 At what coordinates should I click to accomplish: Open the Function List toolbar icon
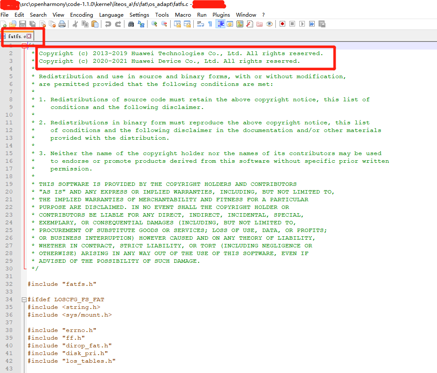(x=250, y=24)
